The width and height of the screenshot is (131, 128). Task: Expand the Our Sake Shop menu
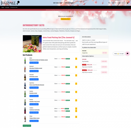pyautogui.click(x=58, y=3)
